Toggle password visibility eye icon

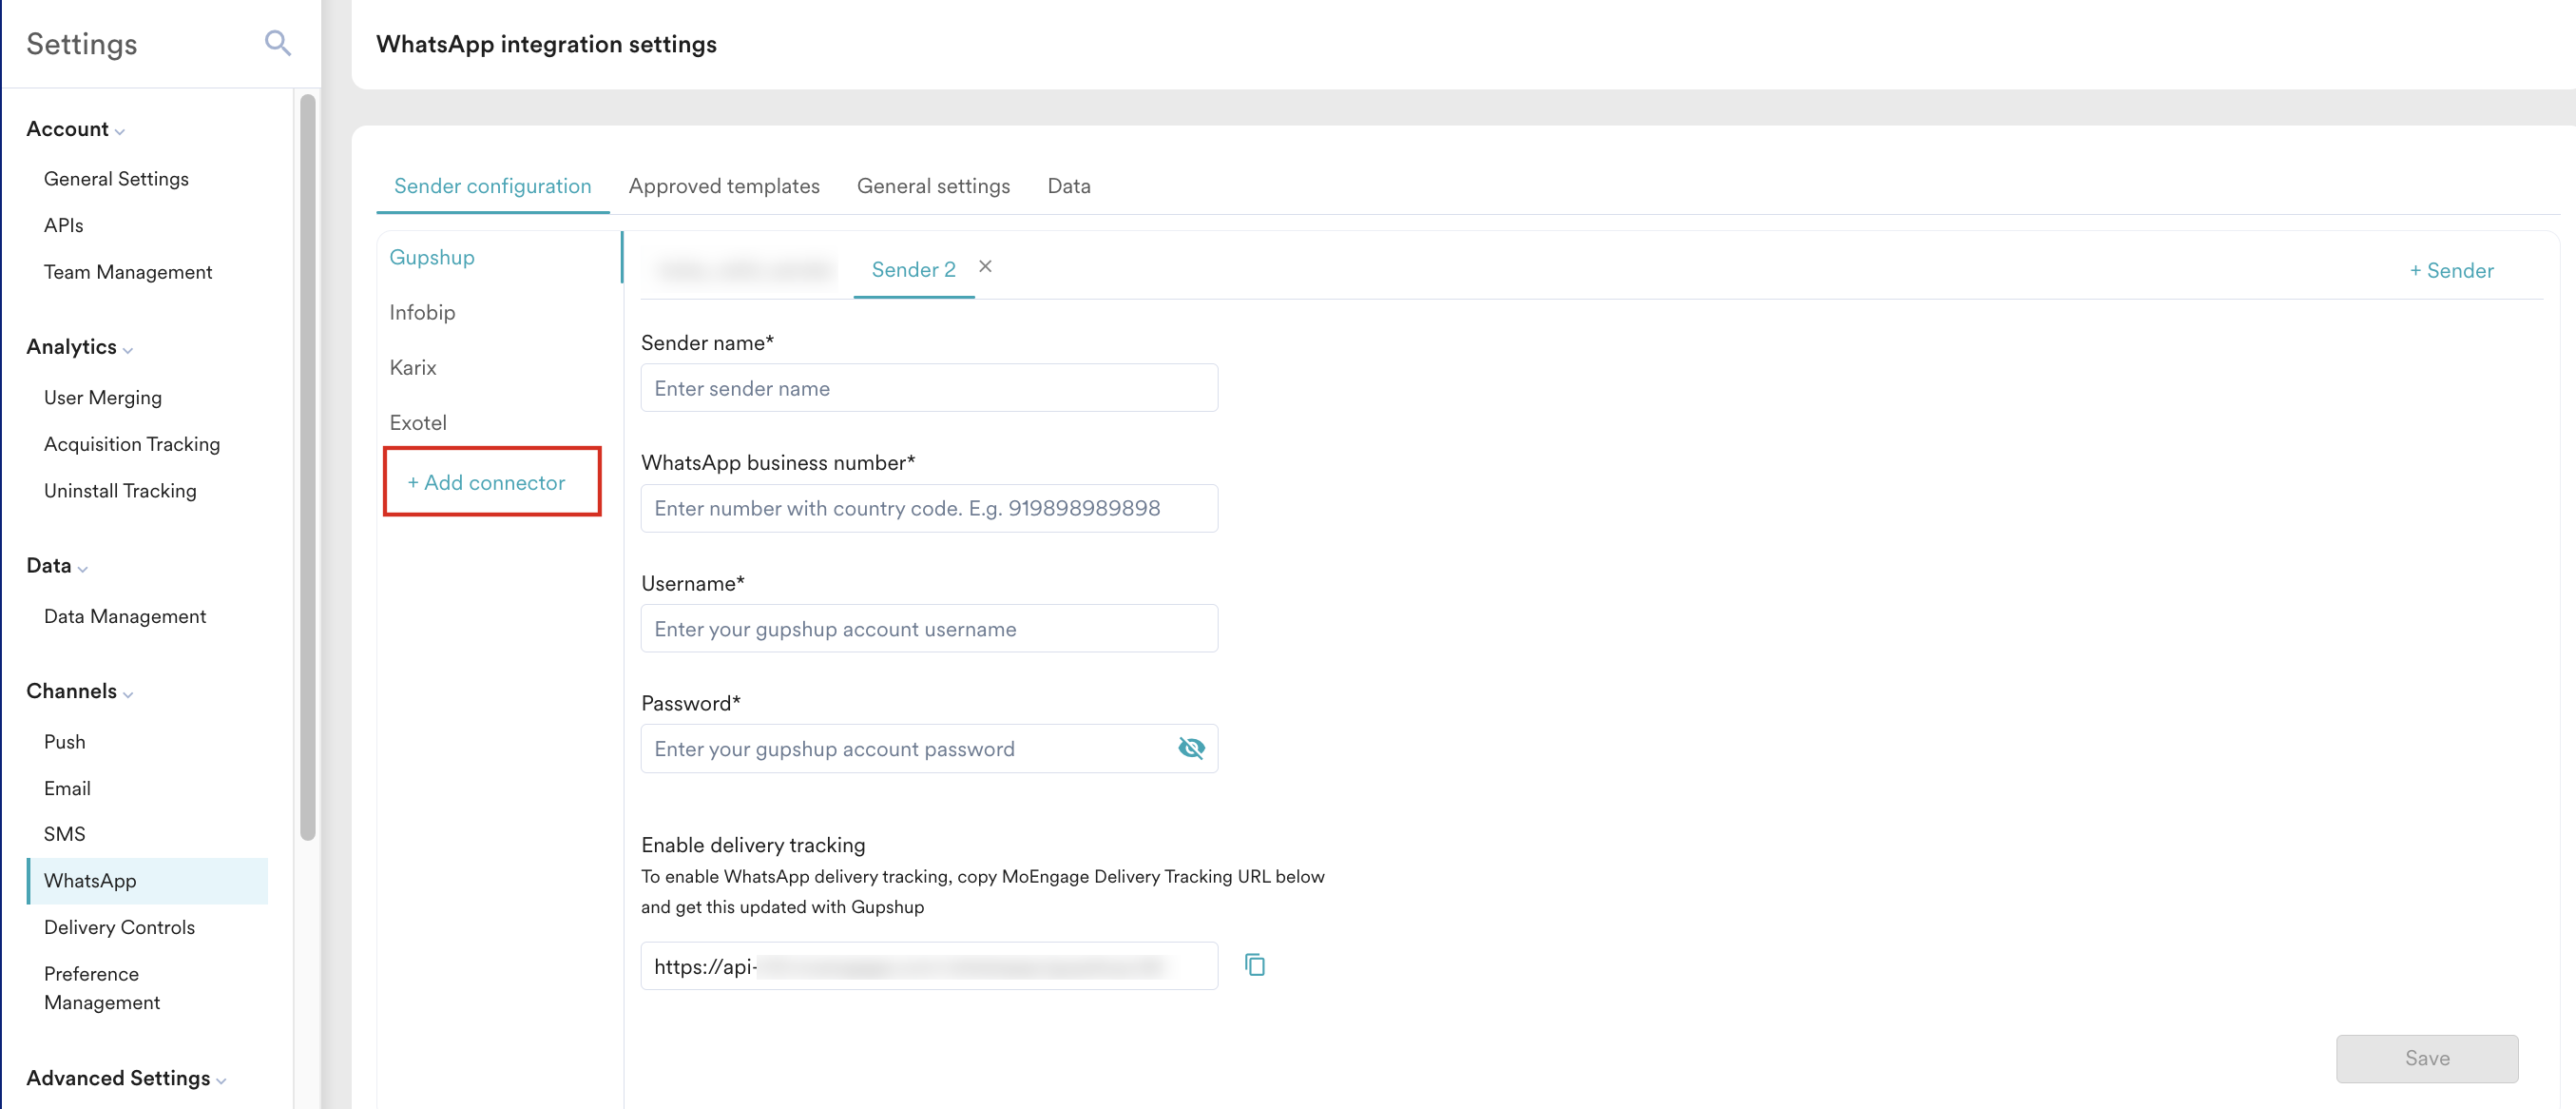pyautogui.click(x=1190, y=748)
